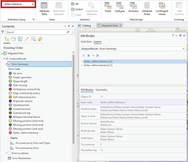Open navigation play options dropdown arrow
This screenshot has height=162, width=188.
coord(93,56)
